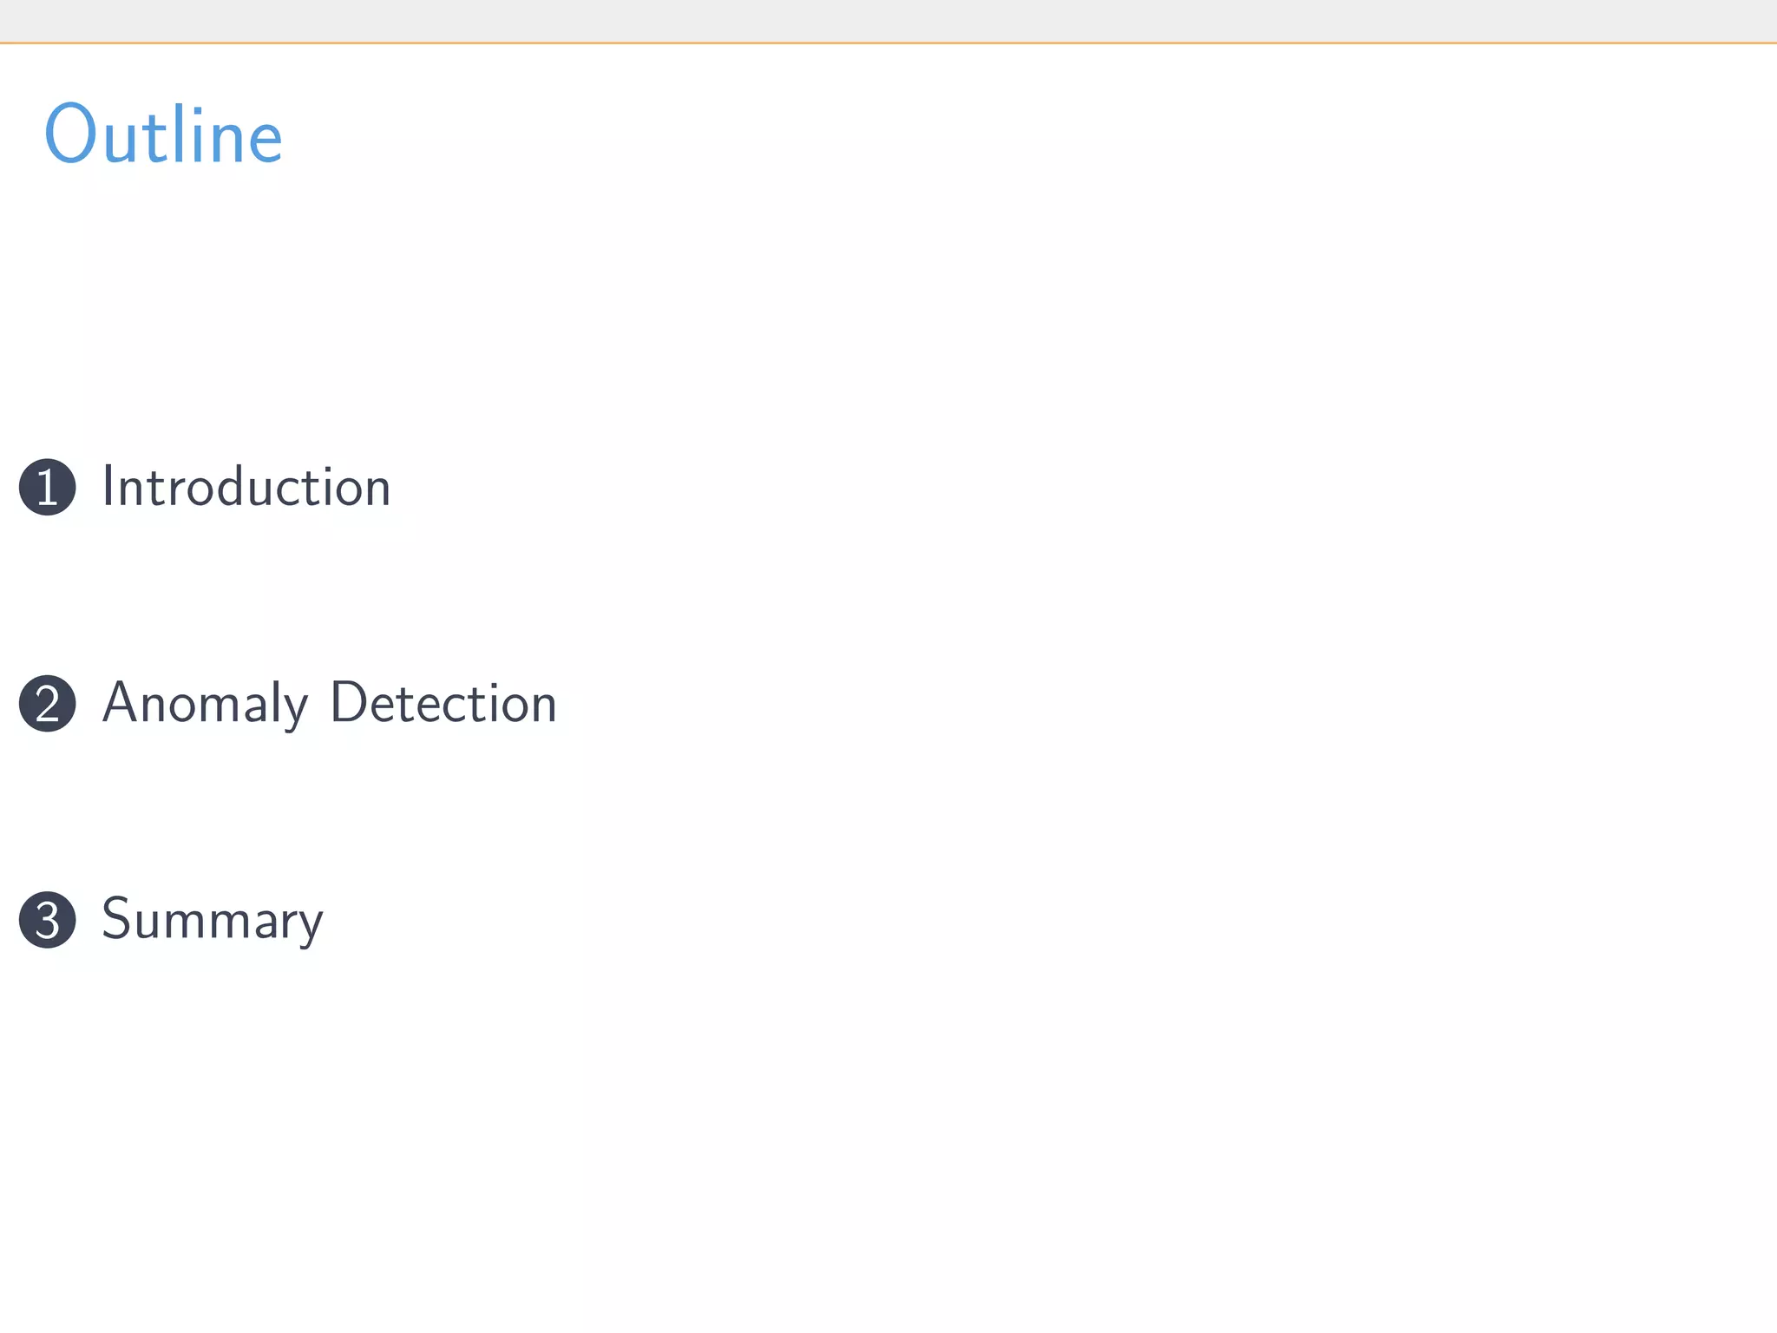Click the numbered circle 3 bullet

pyautogui.click(x=48, y=919)
